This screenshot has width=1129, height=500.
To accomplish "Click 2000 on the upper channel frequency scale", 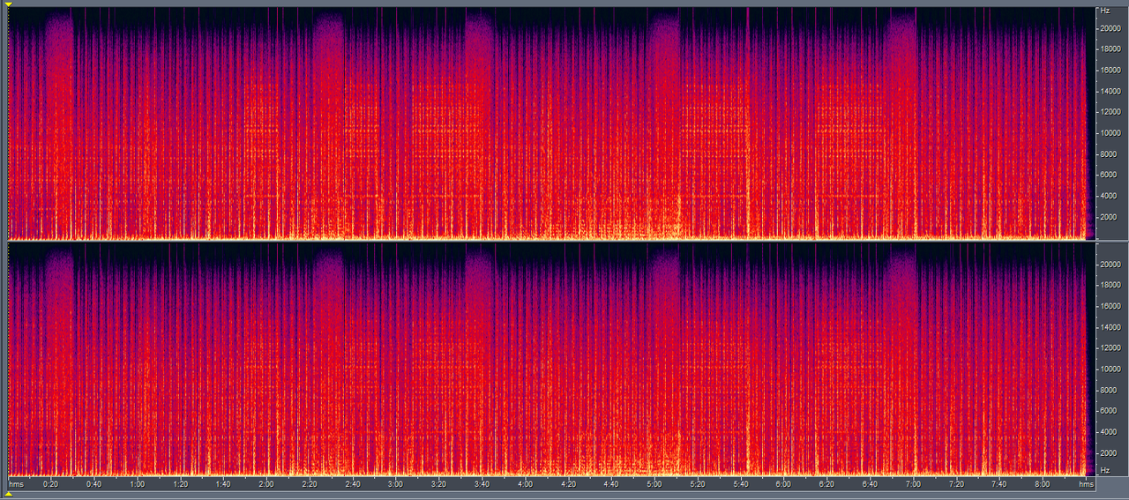I will coord(1108,217).
